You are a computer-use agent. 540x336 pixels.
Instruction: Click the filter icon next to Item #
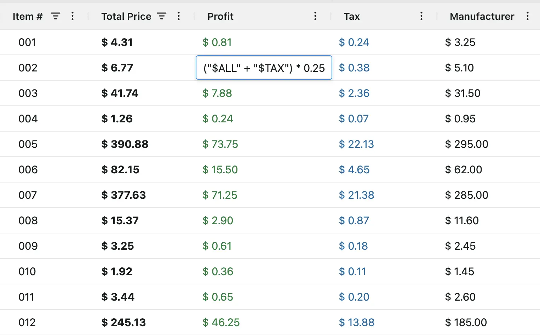point(56,16)
